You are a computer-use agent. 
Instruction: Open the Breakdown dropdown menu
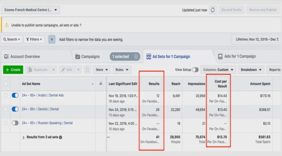[251, 70]
